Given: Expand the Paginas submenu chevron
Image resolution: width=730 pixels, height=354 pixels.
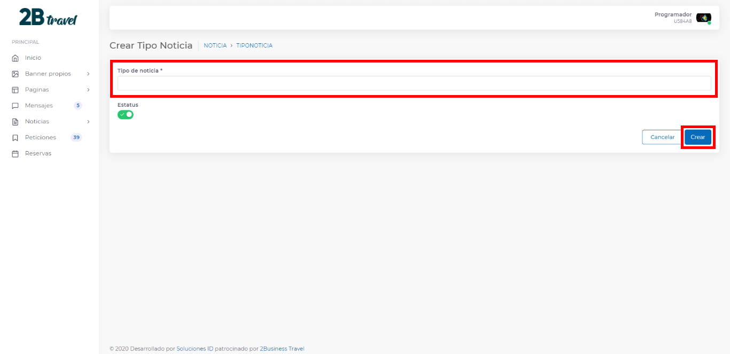Looking at the screenshot, I should [88, 90].
